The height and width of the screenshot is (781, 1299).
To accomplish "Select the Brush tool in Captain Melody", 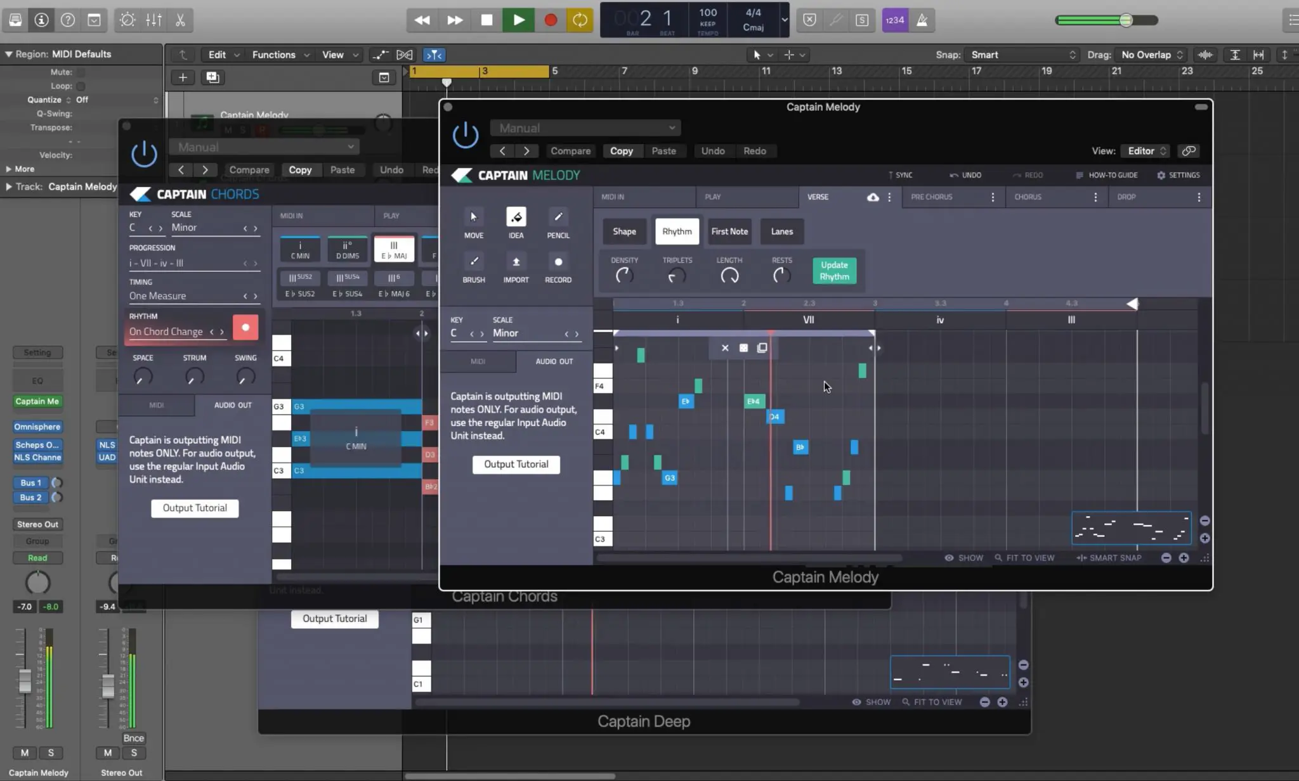I will [473, 262].
